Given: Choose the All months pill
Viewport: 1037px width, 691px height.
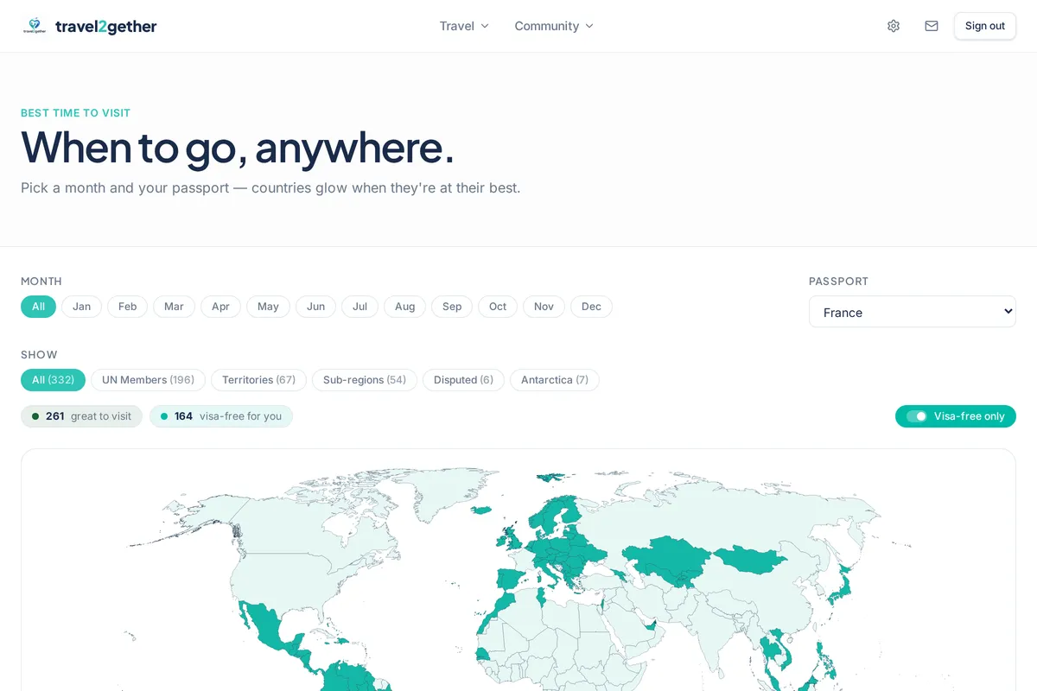Looking at the screenshot, I should [38, 307].
